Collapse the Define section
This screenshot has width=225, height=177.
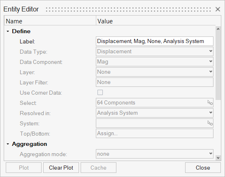click(8, 31)
